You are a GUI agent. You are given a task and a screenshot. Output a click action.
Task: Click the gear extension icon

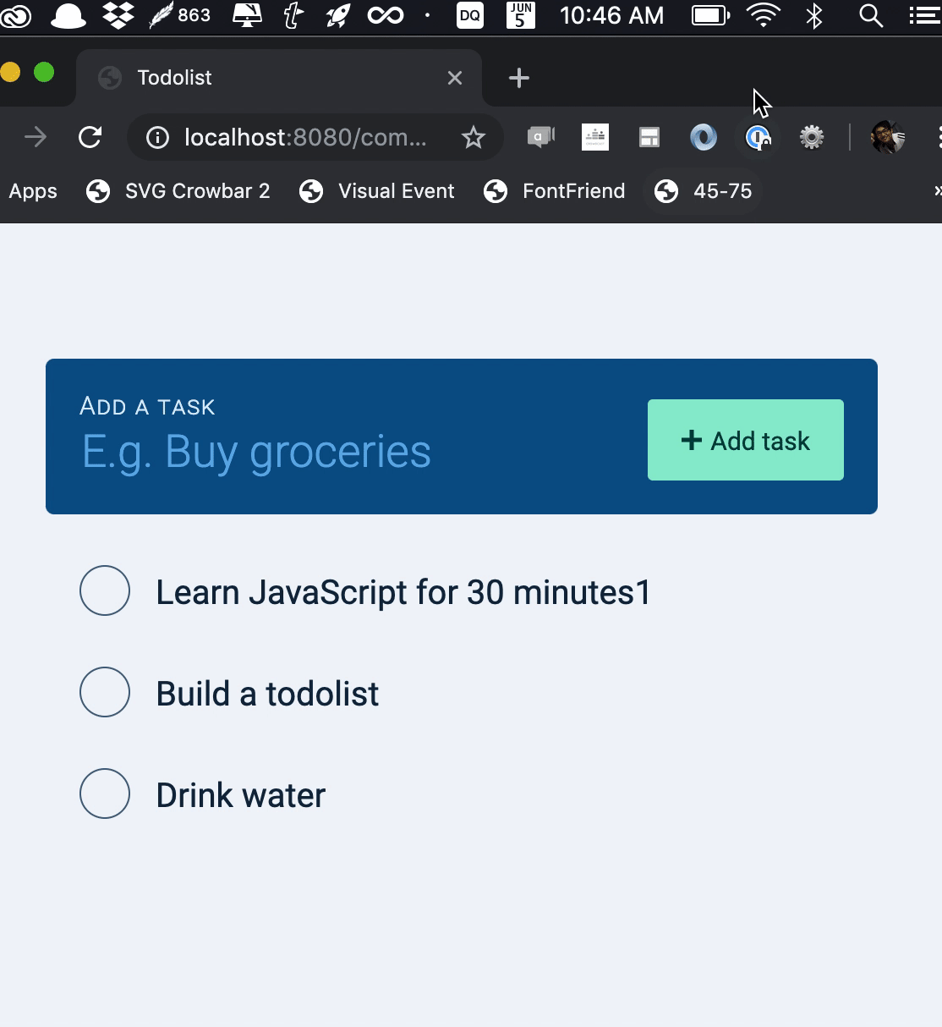[x=812, y=137]
